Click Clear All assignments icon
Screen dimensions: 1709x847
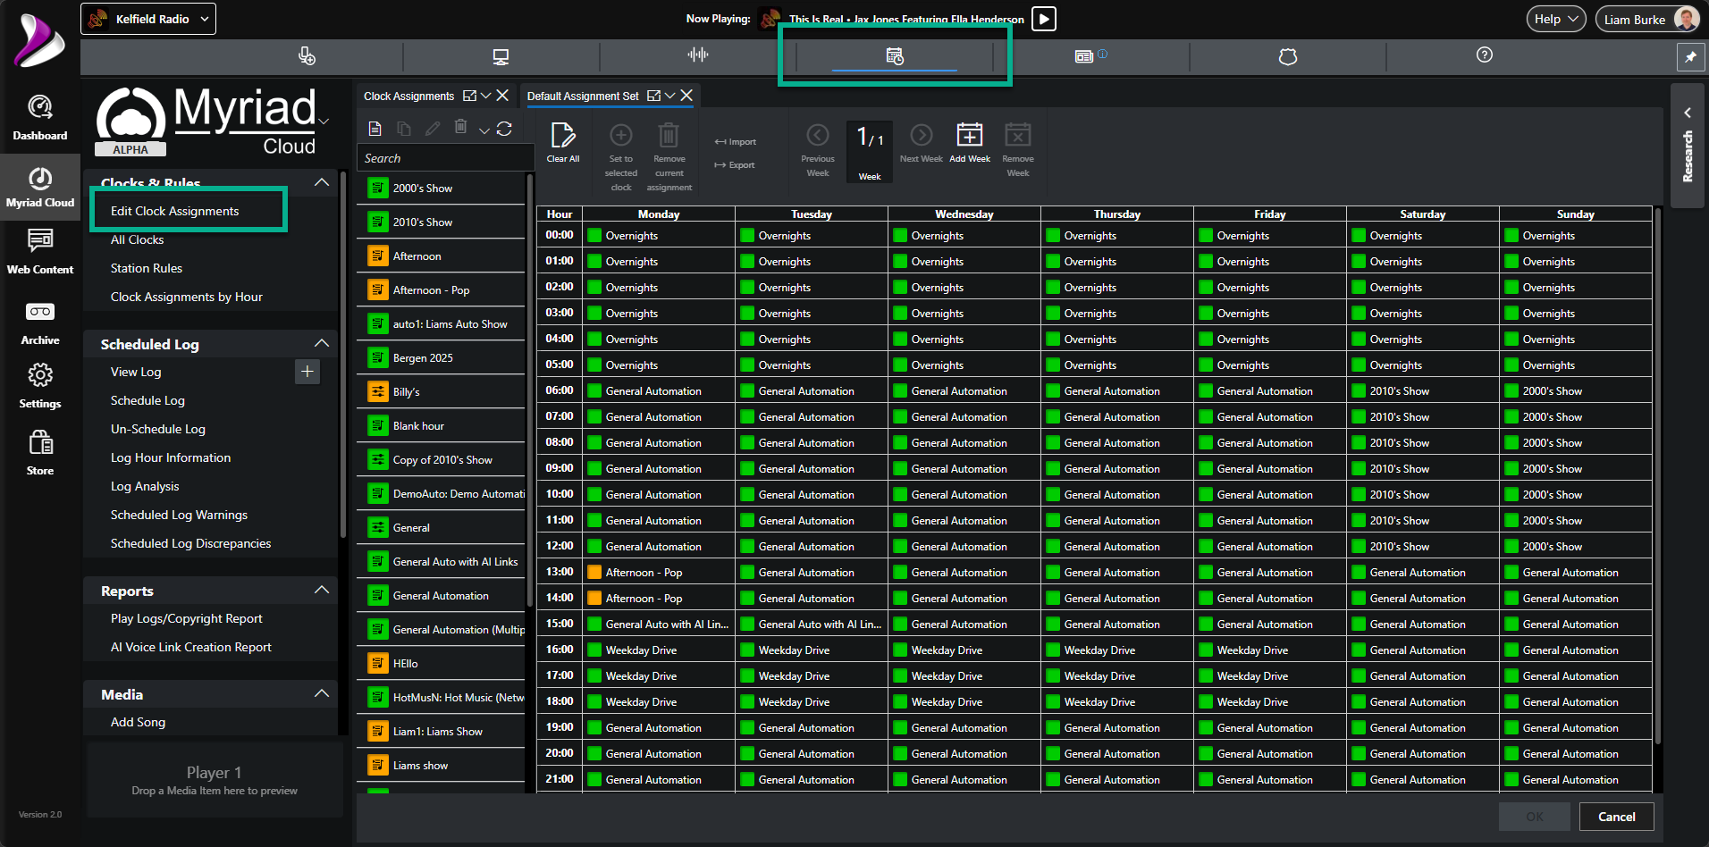click(563, 143)
